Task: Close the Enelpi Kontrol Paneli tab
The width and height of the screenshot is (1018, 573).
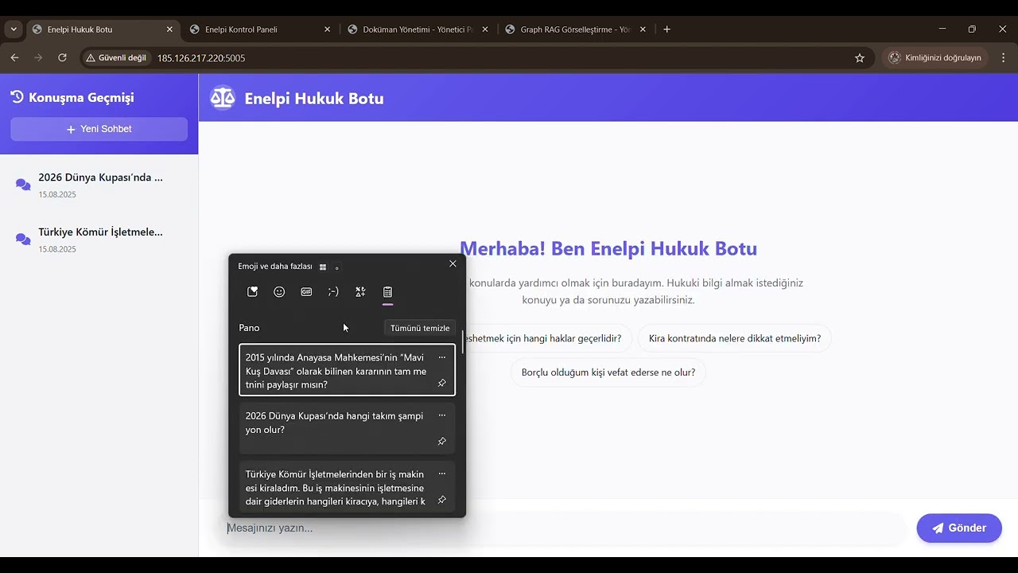Action: 327,29
